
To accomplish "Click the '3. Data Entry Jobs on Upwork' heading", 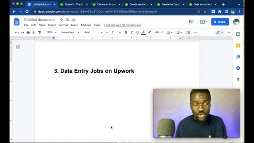I will pos(94,71).
